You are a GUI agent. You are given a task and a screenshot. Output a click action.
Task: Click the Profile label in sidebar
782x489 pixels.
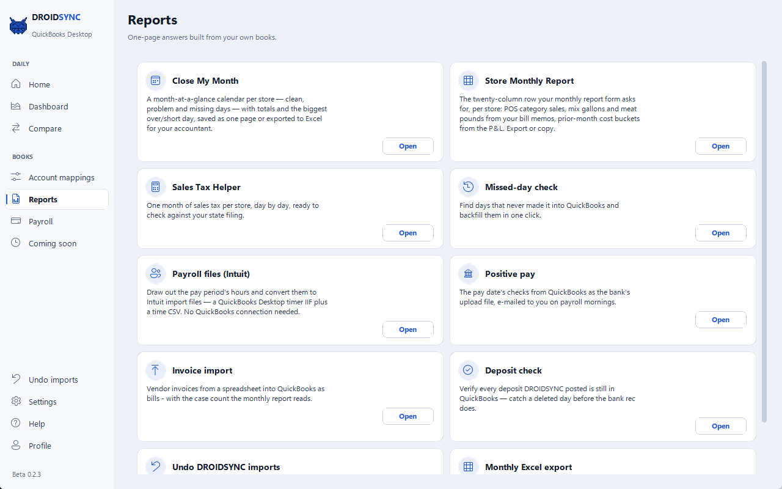(x=40, y=446)
